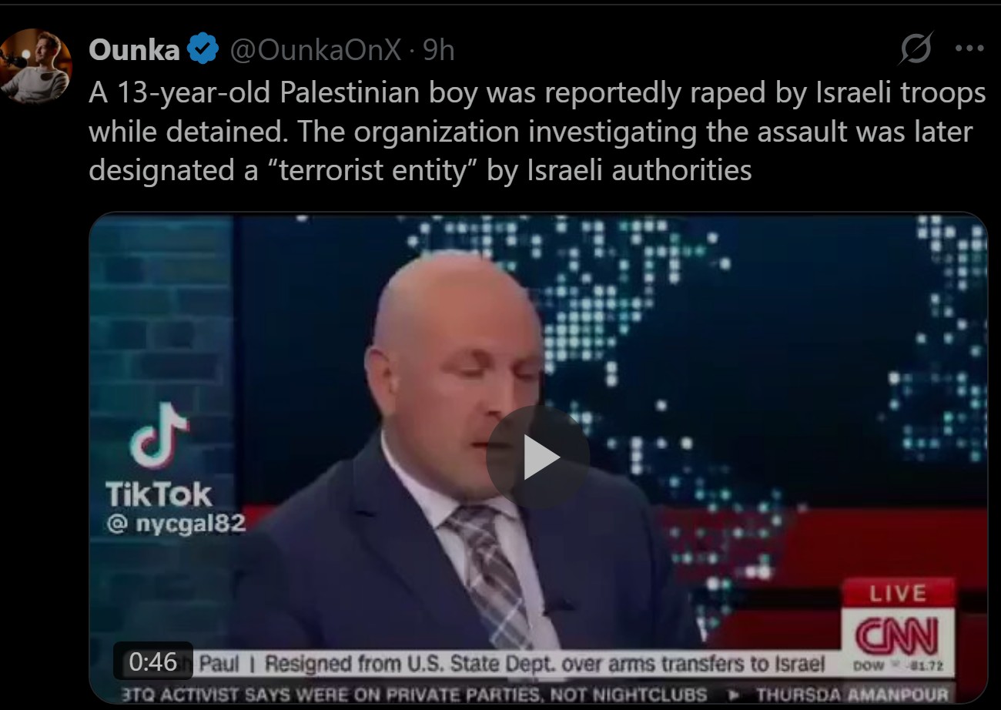Click the 0:46 video duration label
This screenshot has height=710, width=1001.
coord(153,661)
